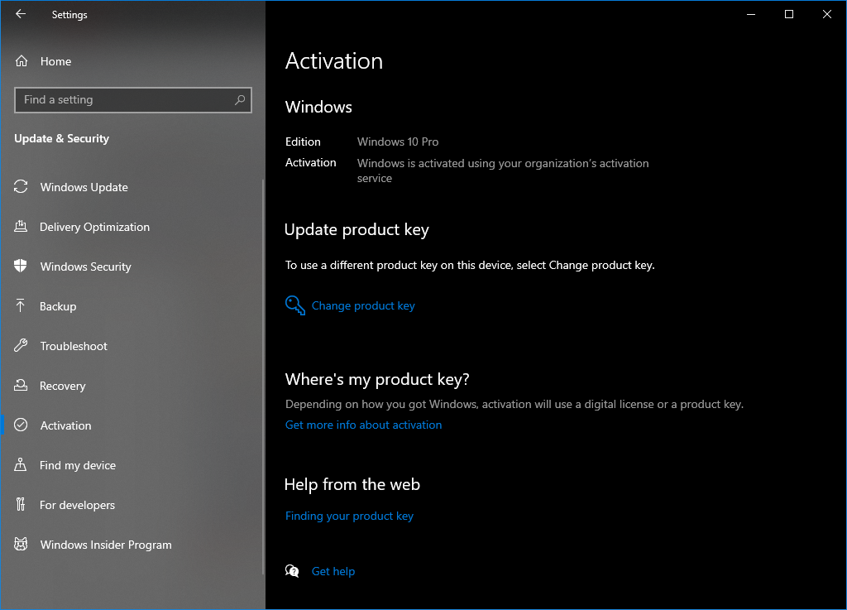Click the Windows Insider Program cat icon

point(21,544)
